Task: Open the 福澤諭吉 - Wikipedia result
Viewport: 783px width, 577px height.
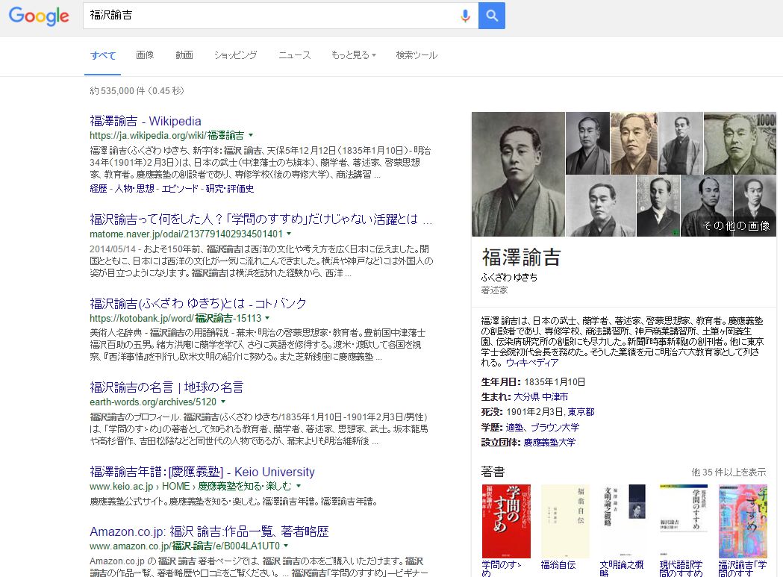Action: tap(146, 121)
